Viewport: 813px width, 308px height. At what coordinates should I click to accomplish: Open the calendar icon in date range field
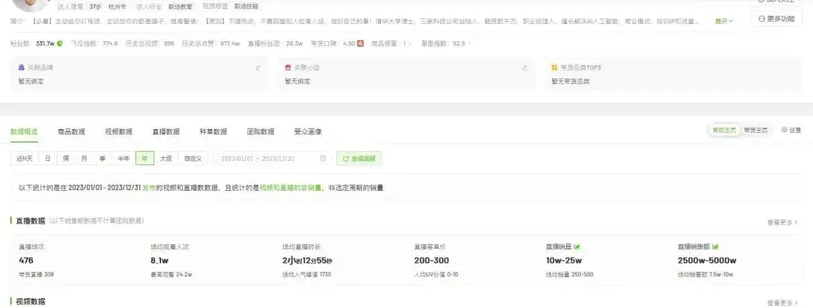click(x=323, y=159)
